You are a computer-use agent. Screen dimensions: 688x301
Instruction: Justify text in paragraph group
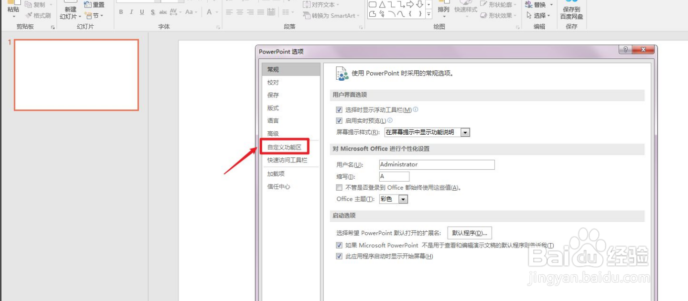(x=262, y=12)
